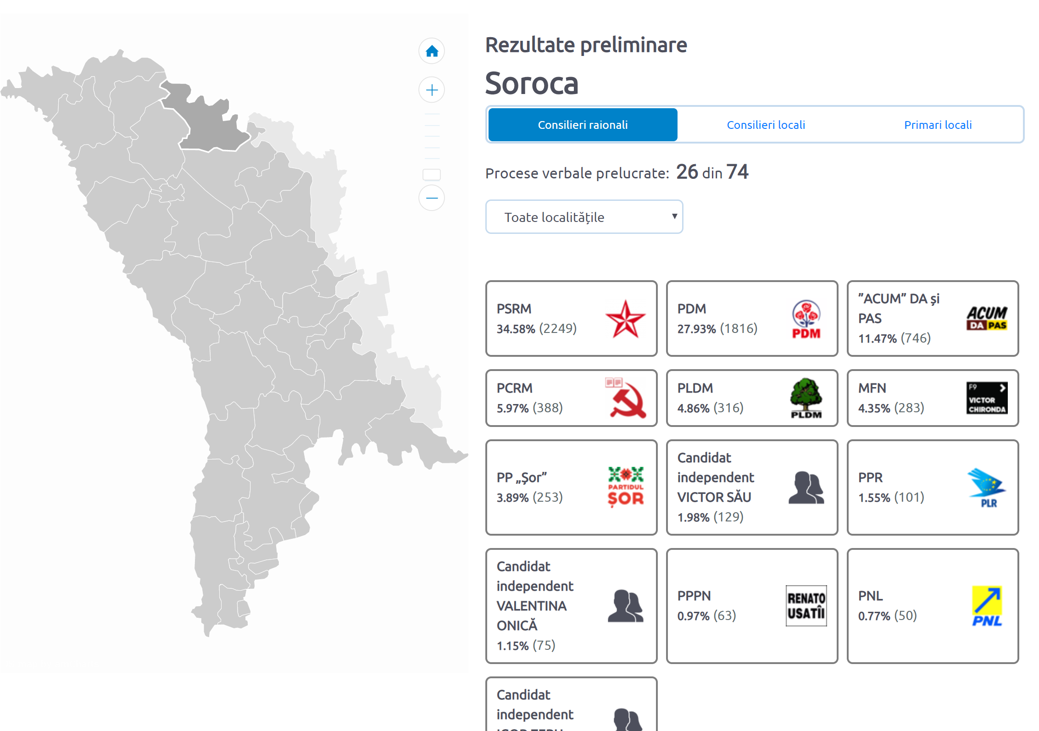Open the PP Șor result card
1039x731 pixels.
[x=571, y=487]
